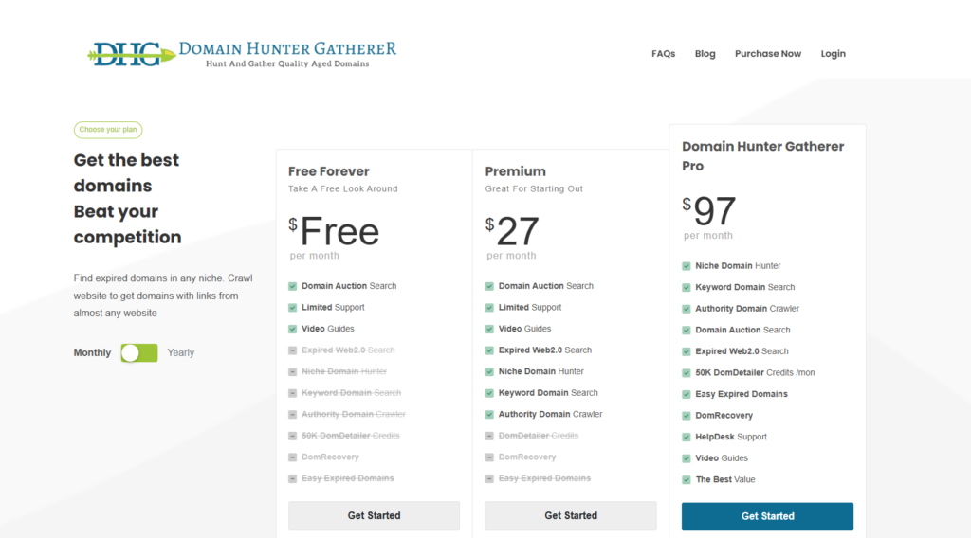Screen dimensions: 971x538
Task: Click Pro Domain Auction Search checkmark
Action: coord(687,331)
